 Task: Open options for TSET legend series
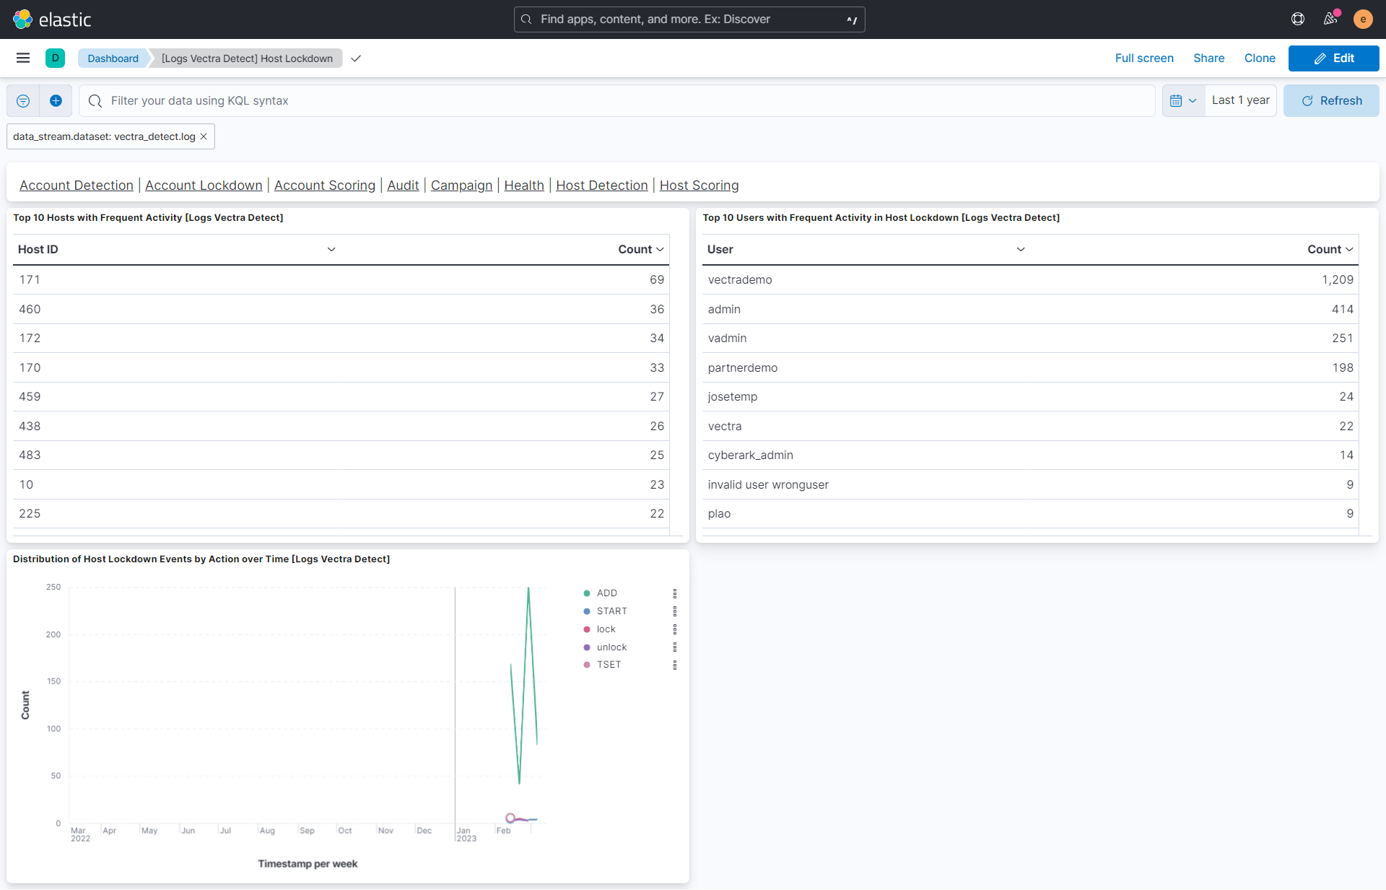click(x=675, y=665)
